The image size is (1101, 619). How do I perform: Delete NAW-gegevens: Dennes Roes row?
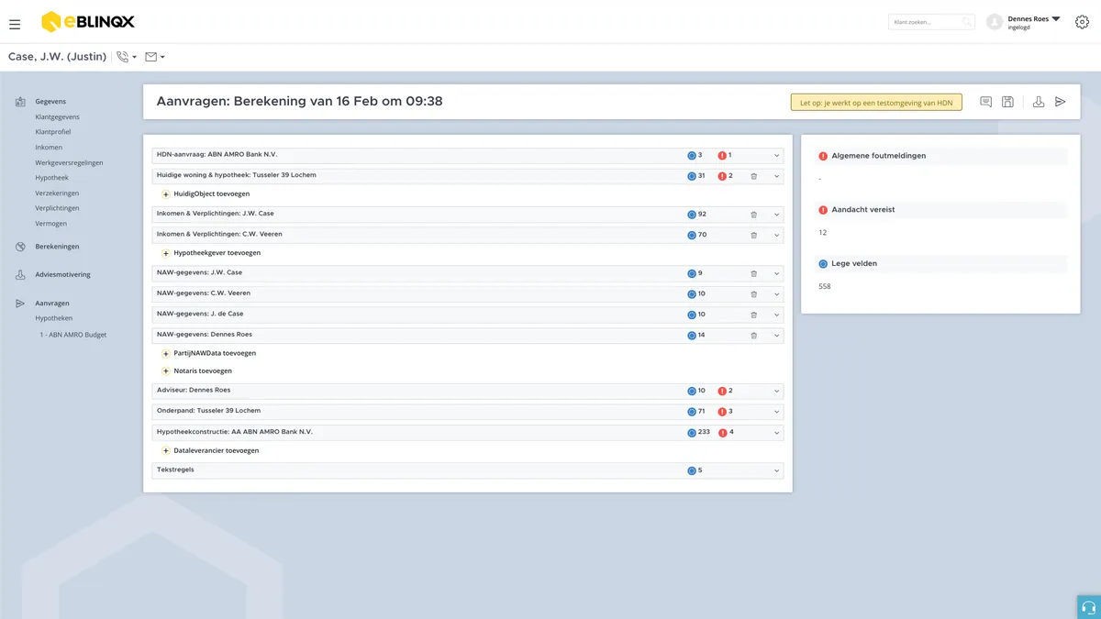click(x=754, y=336)
